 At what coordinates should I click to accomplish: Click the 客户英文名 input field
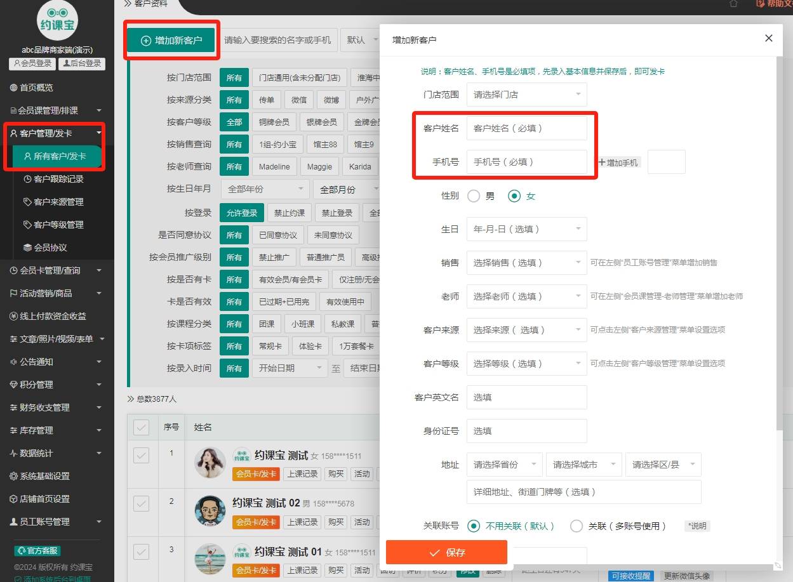[526, 397]
